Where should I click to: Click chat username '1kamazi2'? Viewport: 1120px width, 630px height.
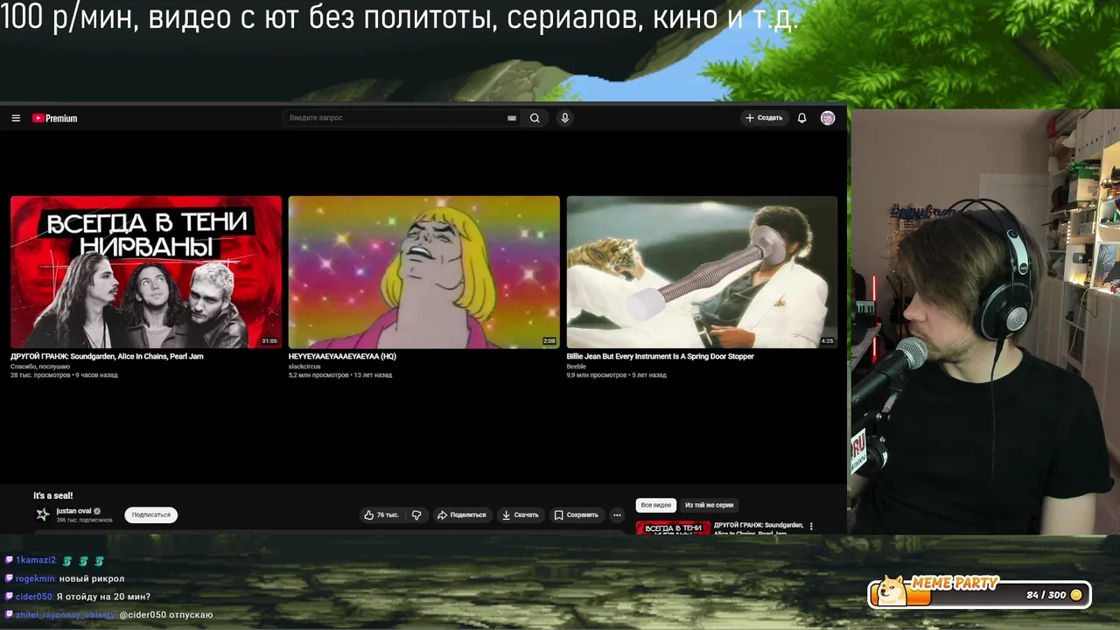point(36,560)
